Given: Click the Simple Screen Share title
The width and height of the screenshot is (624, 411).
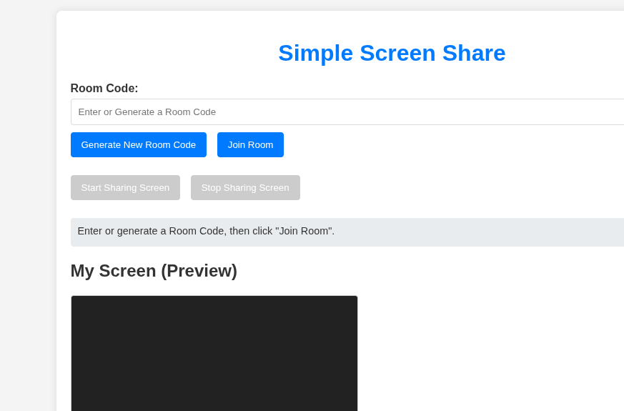Looking at the screenshot, I should coord(392,53).
